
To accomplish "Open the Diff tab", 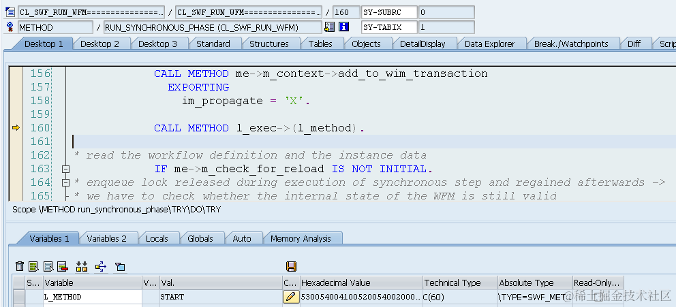I will pos(634,44).
